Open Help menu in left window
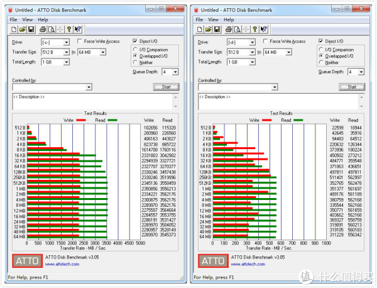This screenshot has height=288, width=377. tap(43, 19)
